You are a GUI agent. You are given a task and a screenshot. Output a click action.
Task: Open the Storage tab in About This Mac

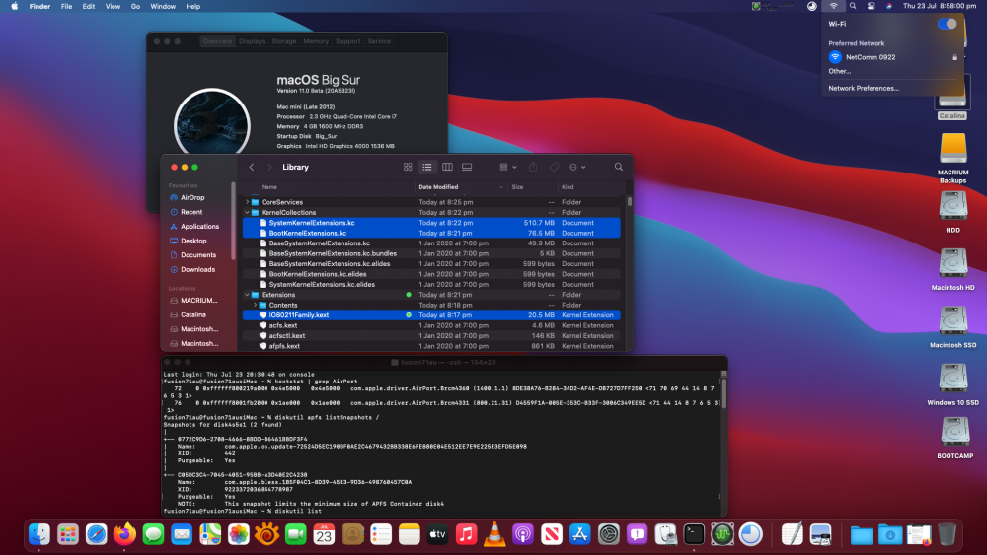284,41
